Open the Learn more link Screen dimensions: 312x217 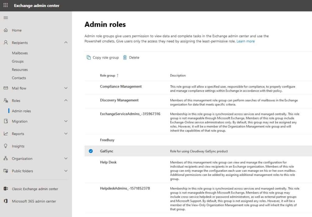pyautogui.click(x=246, y=41)
